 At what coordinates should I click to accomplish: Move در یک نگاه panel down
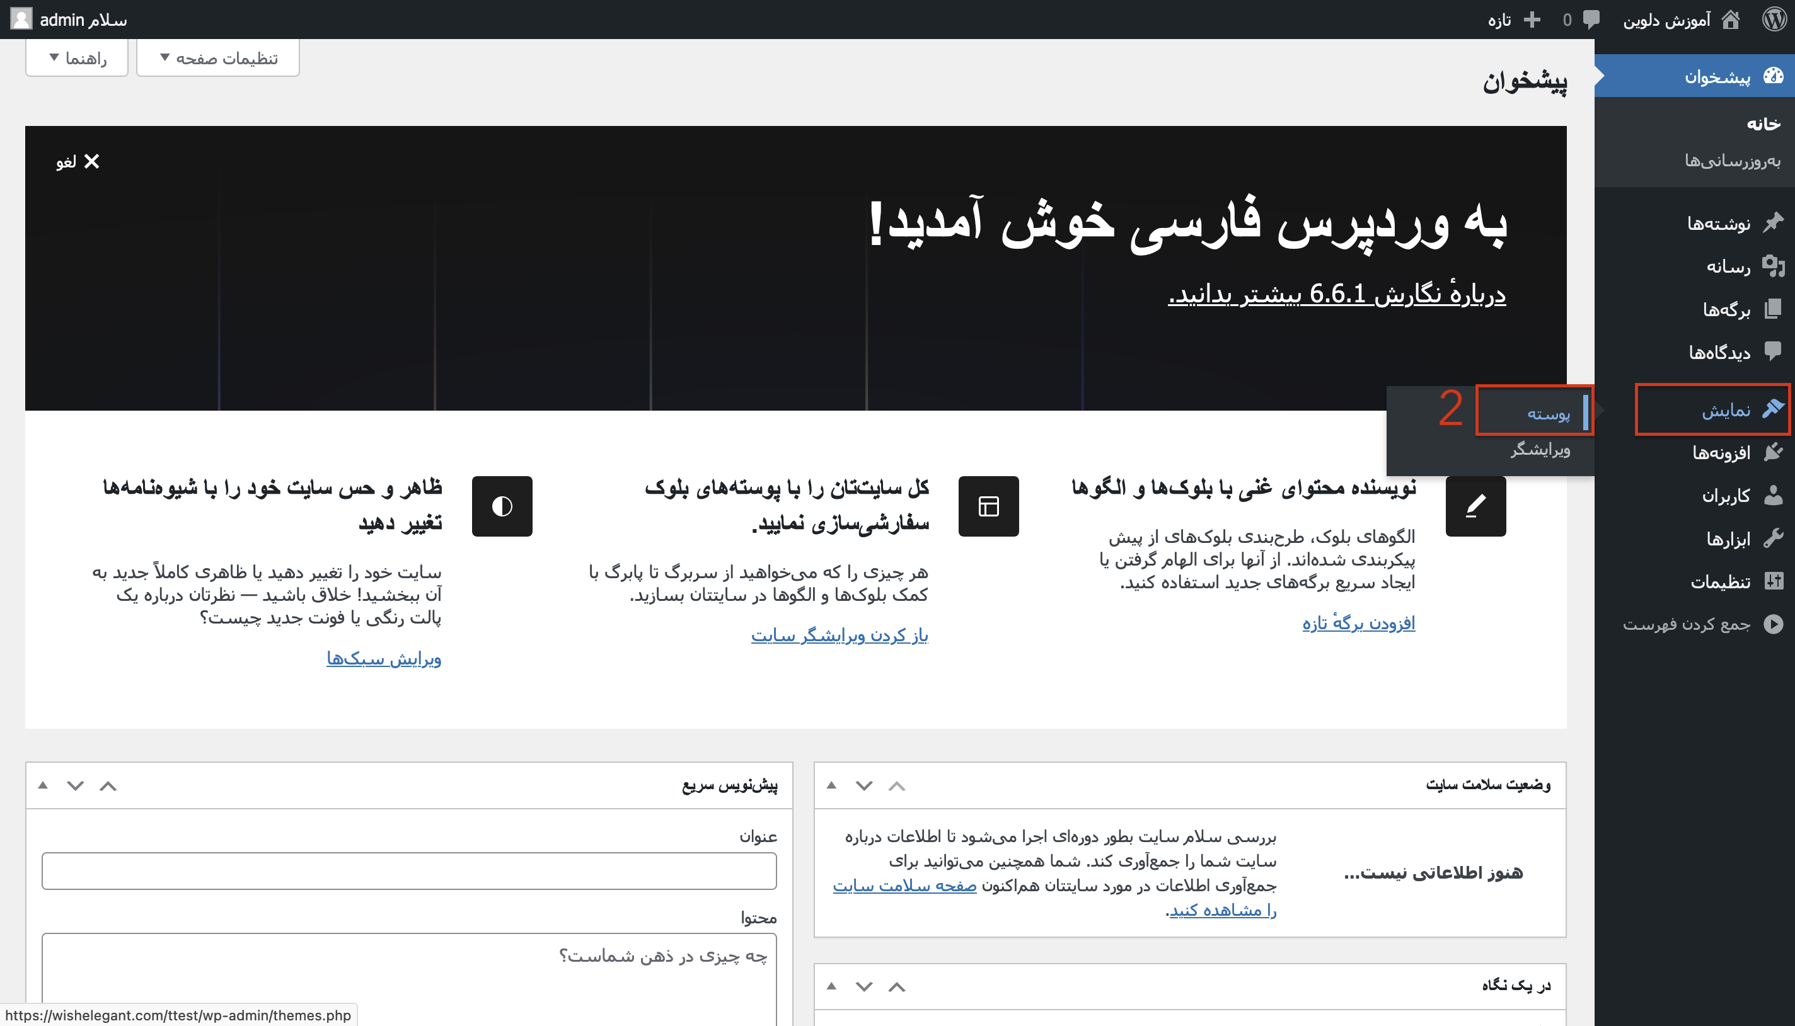point(863,986)
